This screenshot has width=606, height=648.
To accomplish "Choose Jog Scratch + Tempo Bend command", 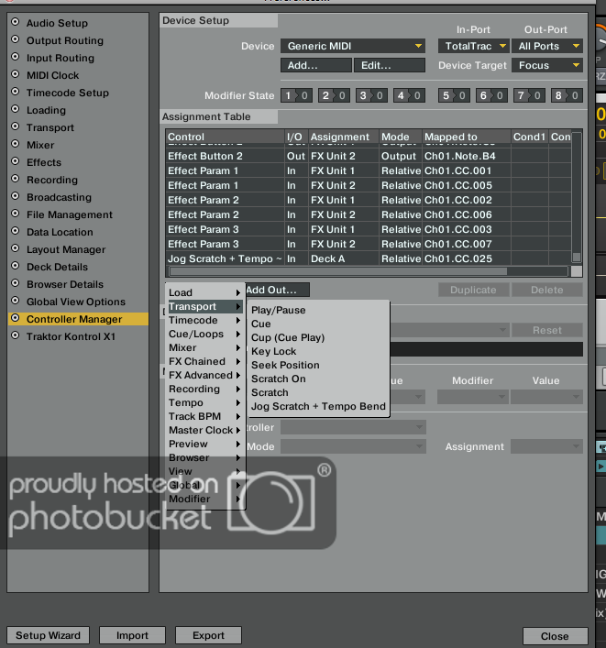I will click(318, 406).
